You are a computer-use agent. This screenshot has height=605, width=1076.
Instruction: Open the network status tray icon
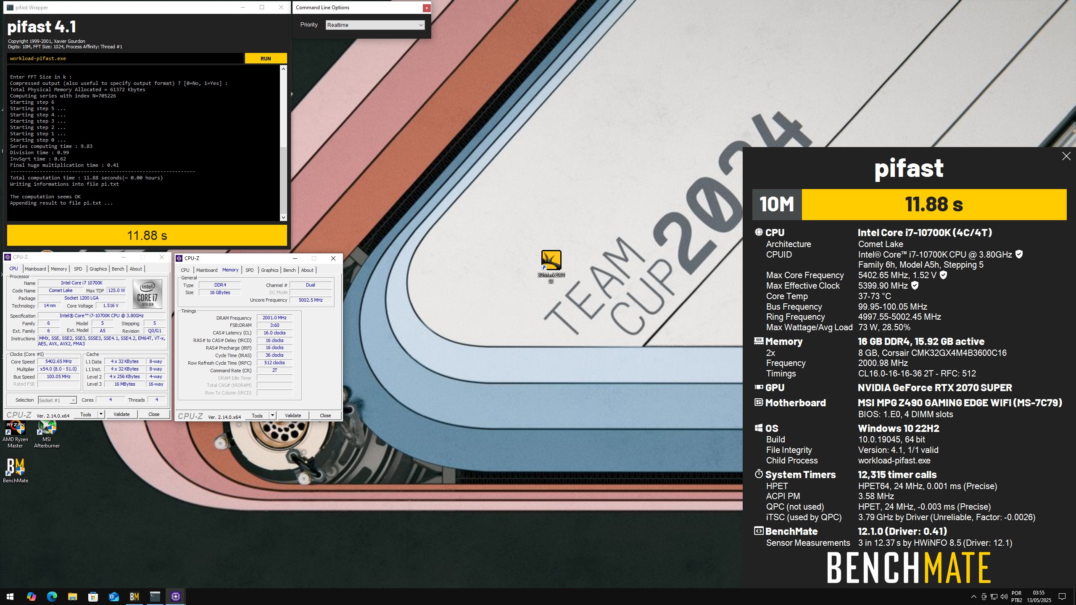pos(994,597)
